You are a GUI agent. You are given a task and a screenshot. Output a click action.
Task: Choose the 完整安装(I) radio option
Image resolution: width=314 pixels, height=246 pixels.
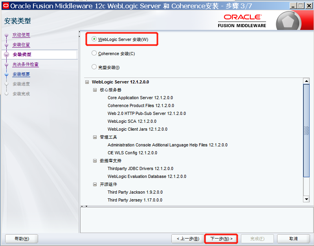(94, 67)
